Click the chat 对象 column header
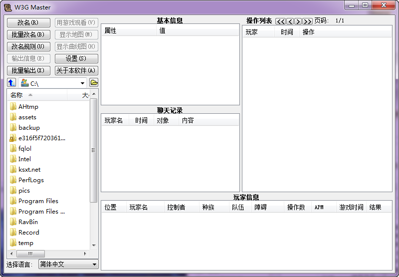Image resolution: width=399 pixels, height=277 pixels. coord(166,120)
